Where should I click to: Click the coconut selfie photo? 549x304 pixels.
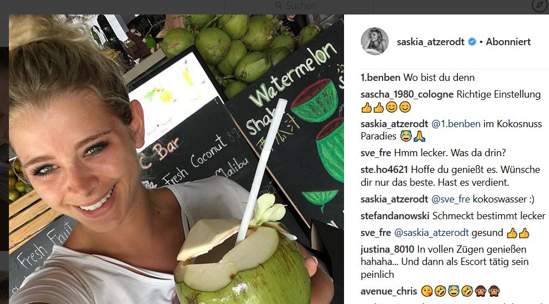point(176,159)
